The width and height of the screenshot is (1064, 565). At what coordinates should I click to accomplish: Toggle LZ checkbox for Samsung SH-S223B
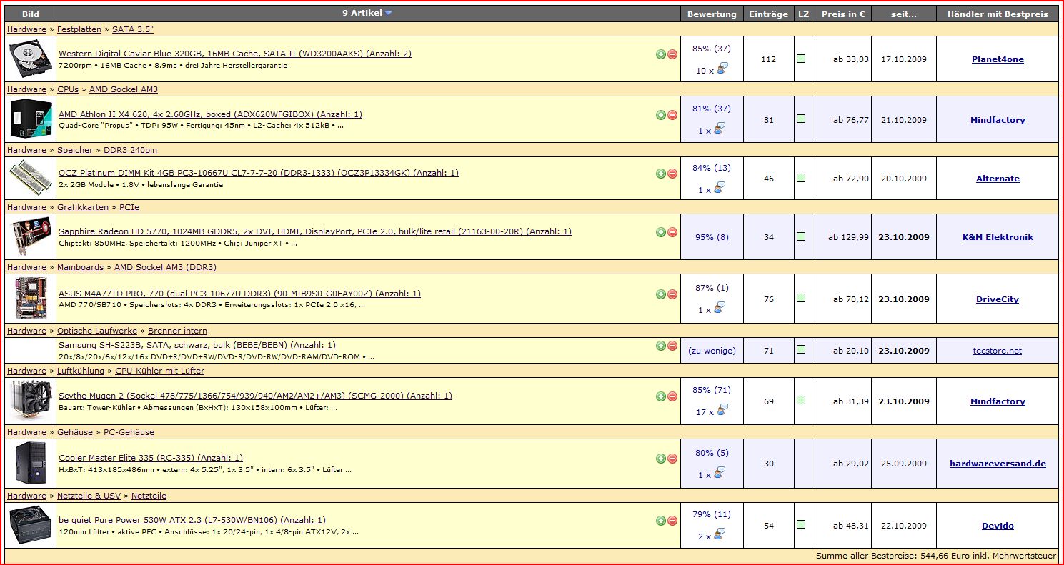point(801,350)
